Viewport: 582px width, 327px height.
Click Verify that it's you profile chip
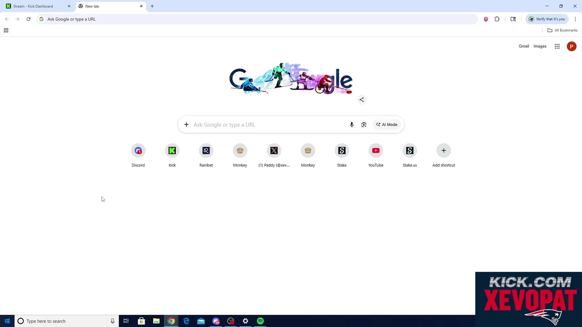547,19
